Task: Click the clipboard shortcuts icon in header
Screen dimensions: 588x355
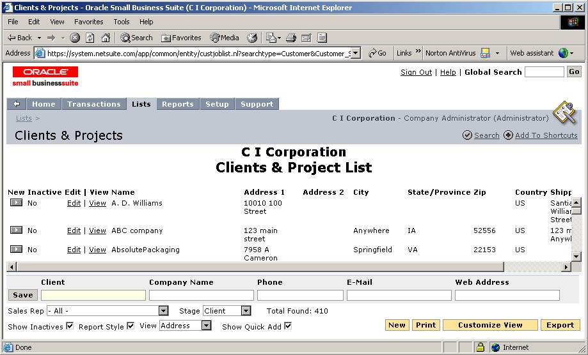Action: [x=564, y=112]
